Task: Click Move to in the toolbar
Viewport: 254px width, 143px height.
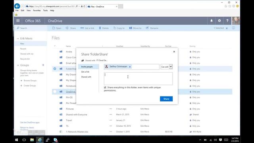Action: pos(135,28)
